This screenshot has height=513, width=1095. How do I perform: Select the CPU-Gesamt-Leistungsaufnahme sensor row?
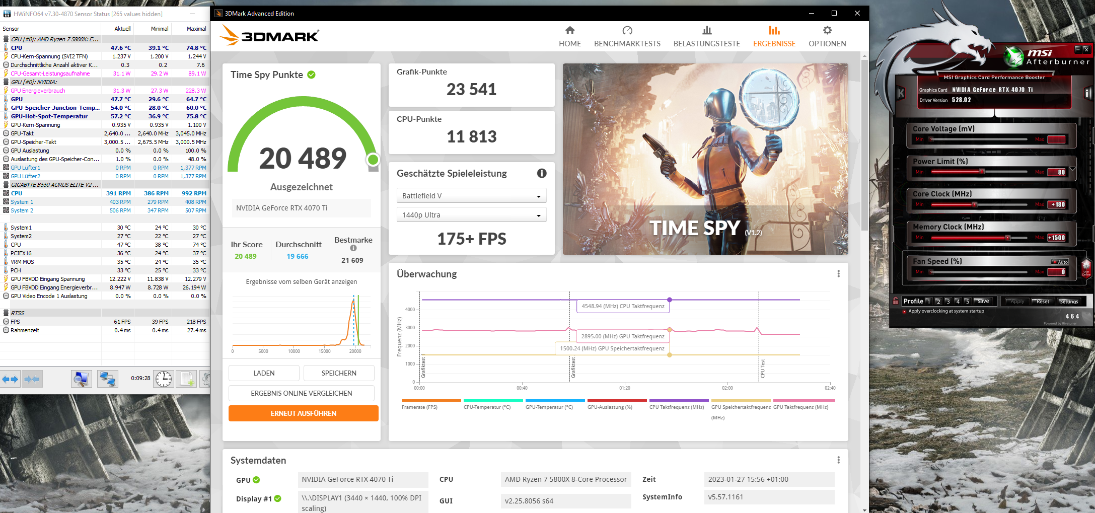pos(105,74)
